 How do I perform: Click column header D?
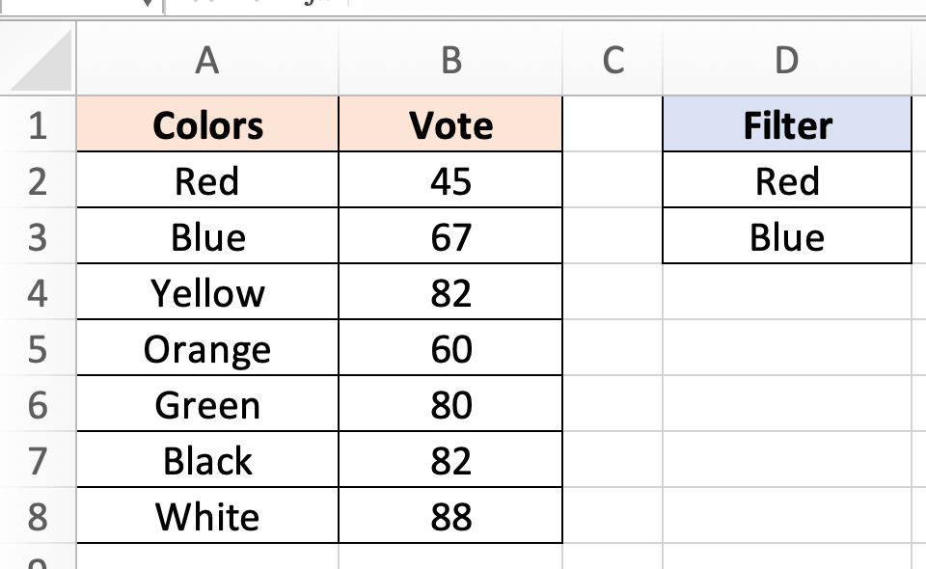[786, 60]
